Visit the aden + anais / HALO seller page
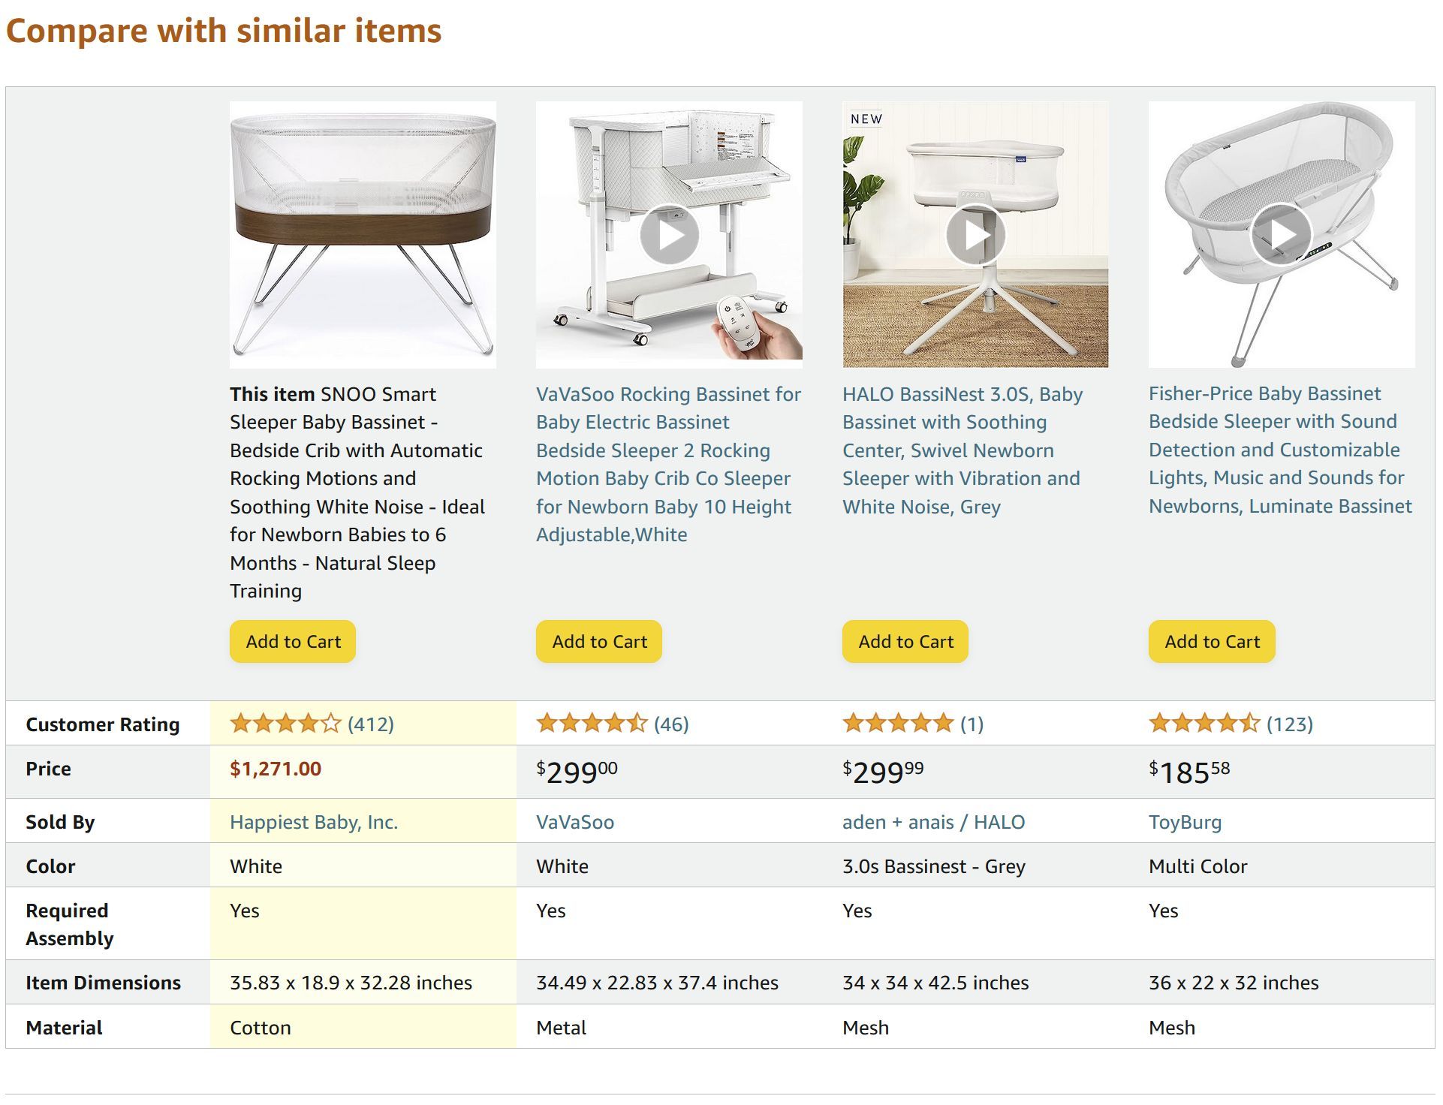The height and width of the screenshot is (1105, 1443). [x=933, y=822]
